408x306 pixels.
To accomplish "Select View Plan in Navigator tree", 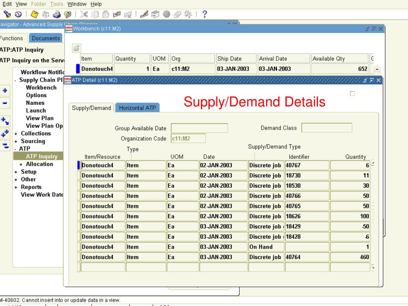I will 39,118.
